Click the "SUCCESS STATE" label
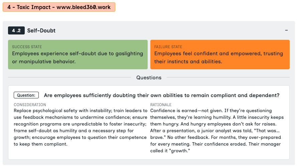298x168 pixels. [27, 47]
